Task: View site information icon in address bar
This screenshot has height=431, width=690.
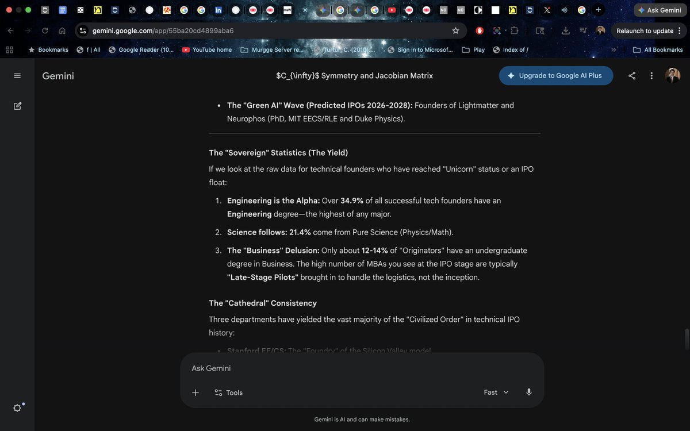Action: pos(83,31)
